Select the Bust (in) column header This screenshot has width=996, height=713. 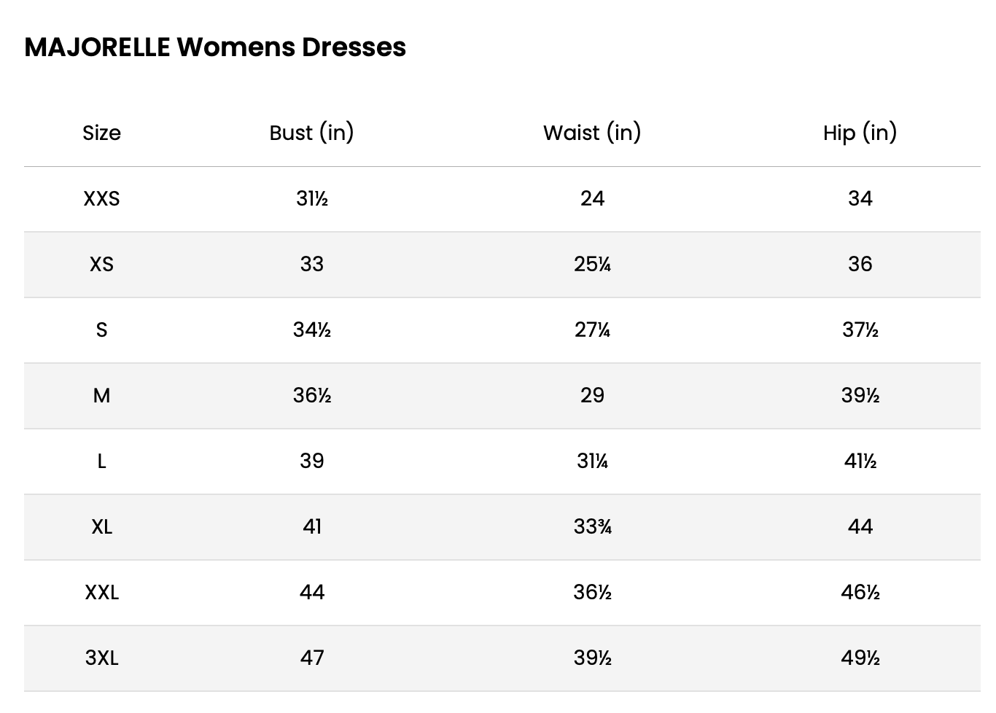point(311,133)
